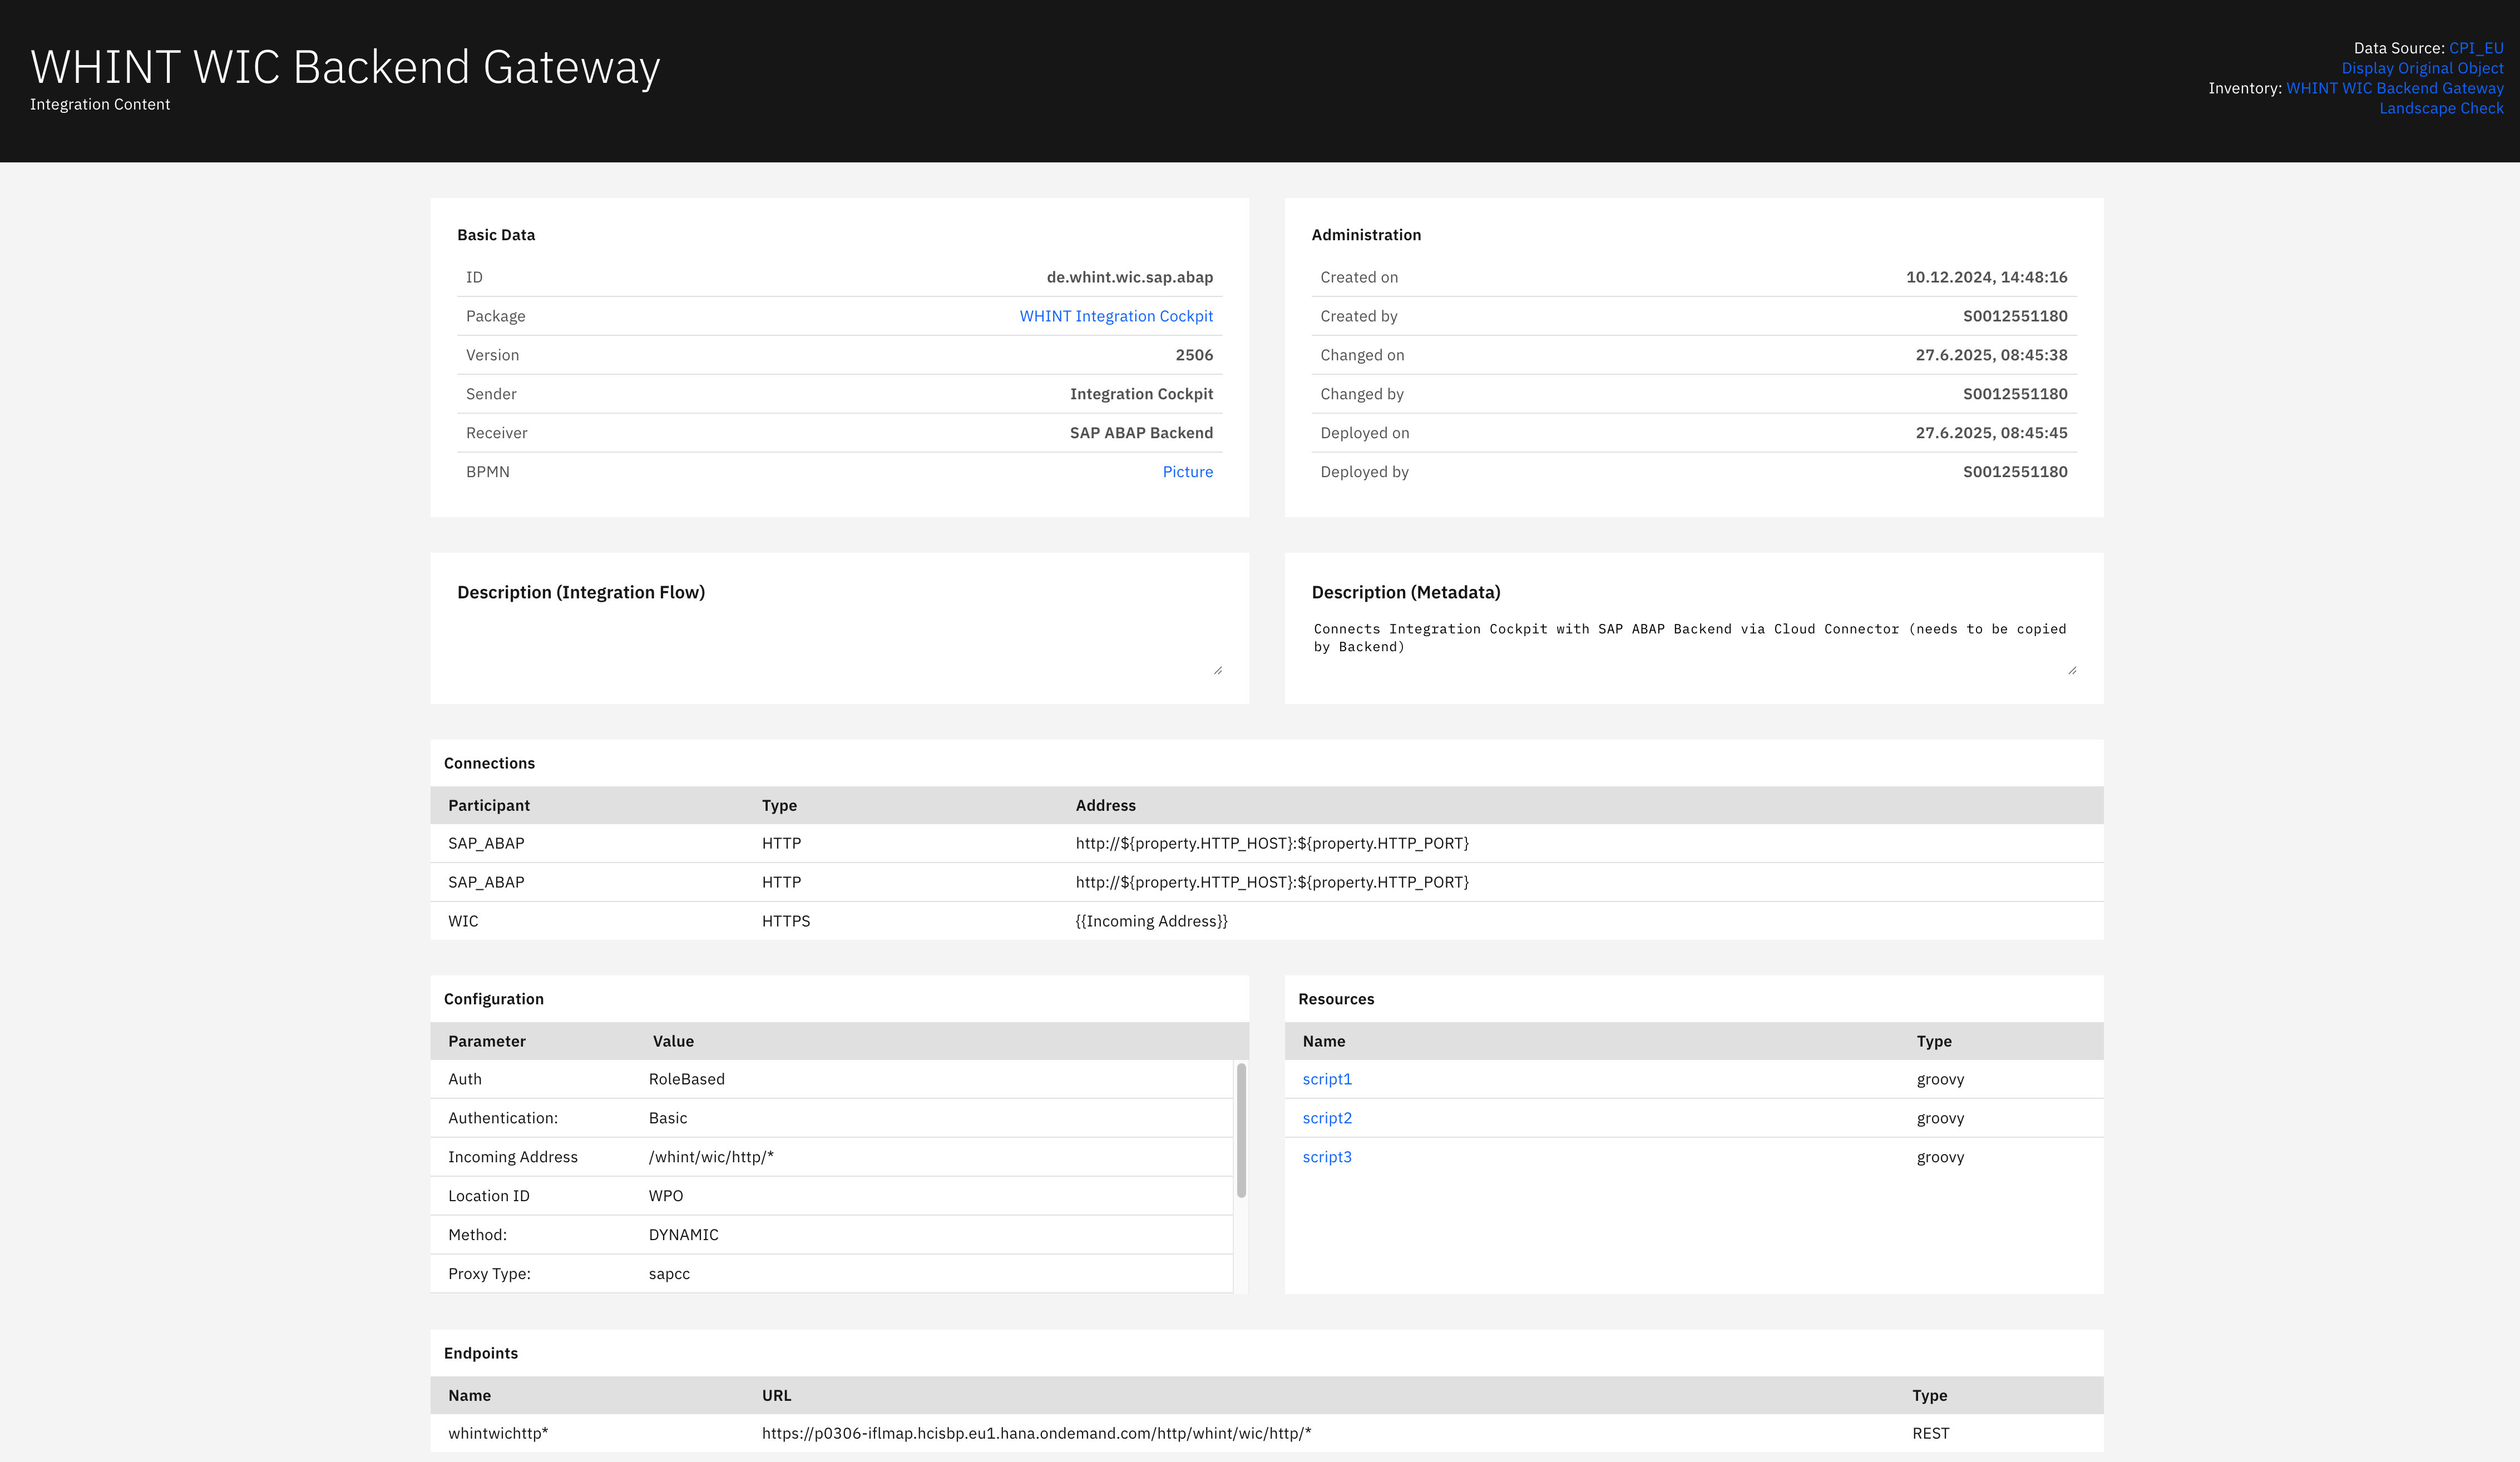Click Participant column header in Connections
Image resolution: width=2520 pixels, height=1462 pixels.
click(489, 805)
